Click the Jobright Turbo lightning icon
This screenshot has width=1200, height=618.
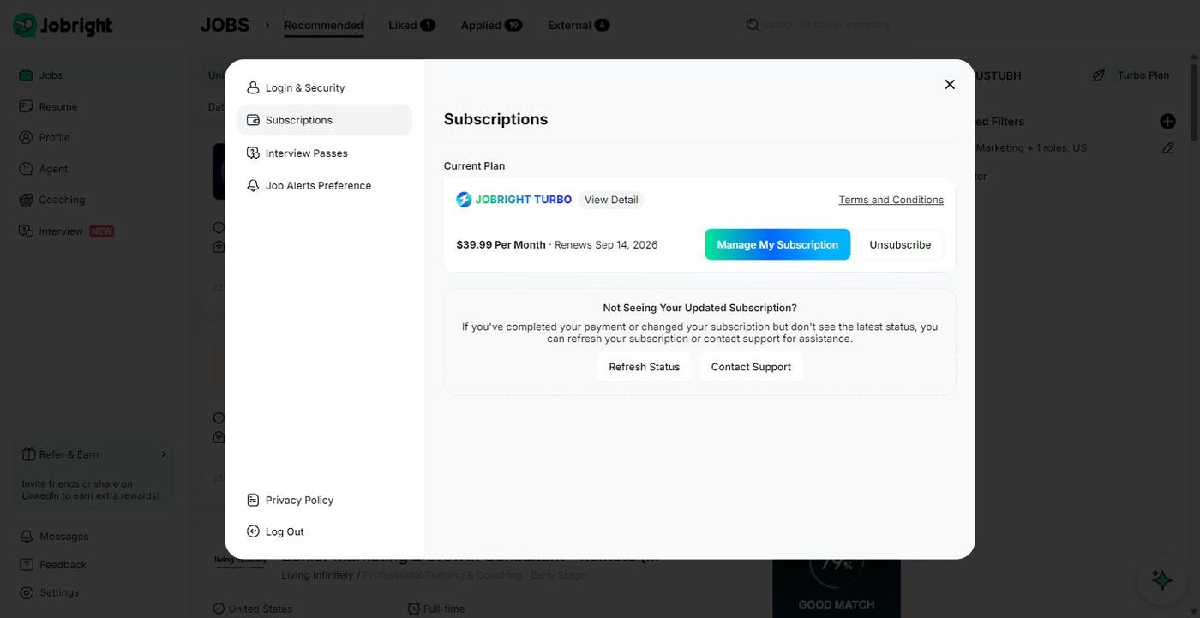pos(464,200)
